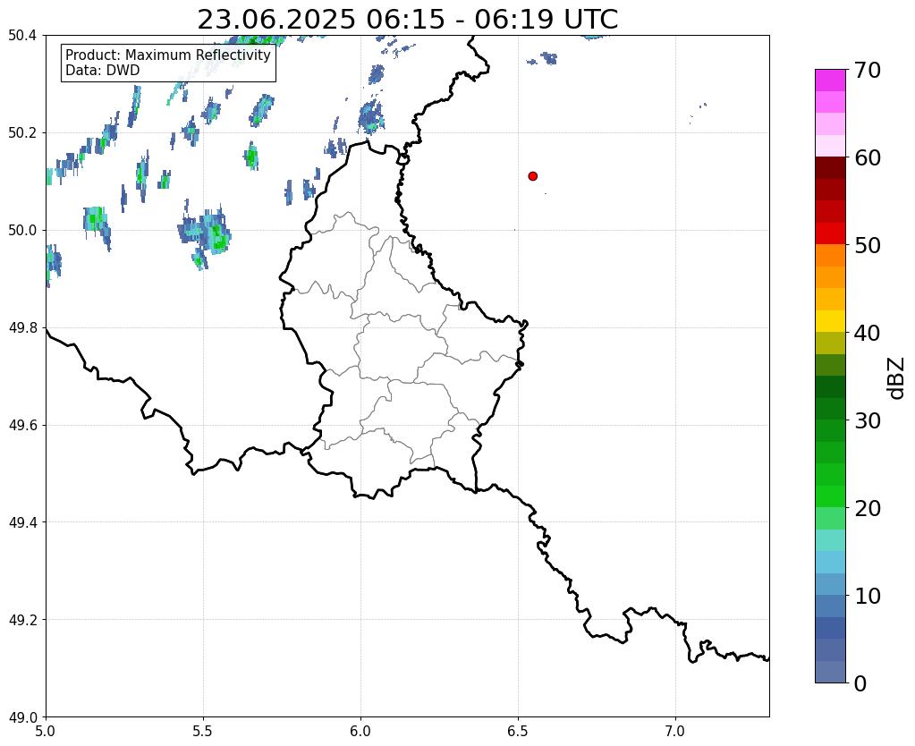Viewport: 915px width, 746px height.
Task: Click the plot title date and time text
Action: point(407,20)
